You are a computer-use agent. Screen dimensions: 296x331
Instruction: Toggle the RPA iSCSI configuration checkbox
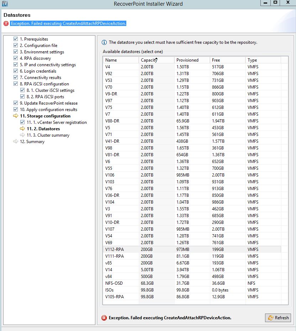point(16,84)
